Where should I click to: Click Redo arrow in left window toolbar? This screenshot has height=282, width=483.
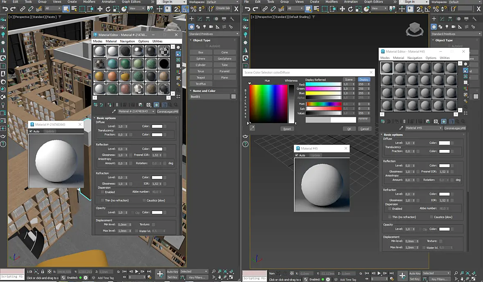(x=13, y=9)
